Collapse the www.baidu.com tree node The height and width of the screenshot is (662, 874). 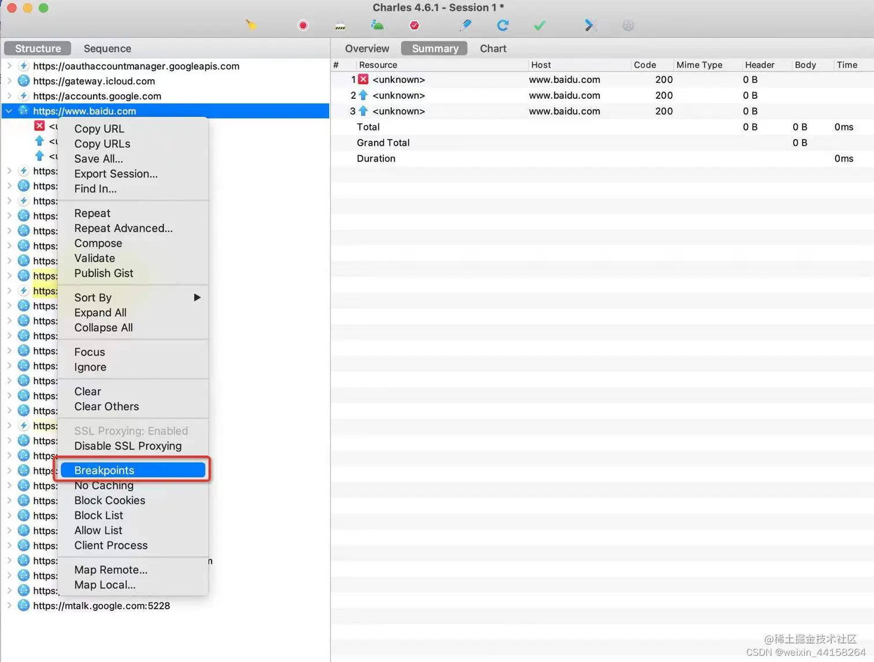(9, 111)
